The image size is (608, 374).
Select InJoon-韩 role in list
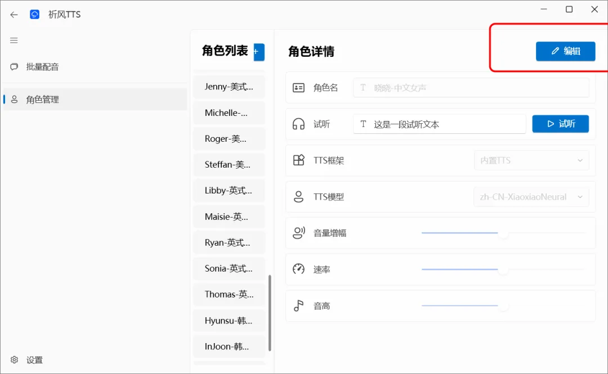(229, 346)
